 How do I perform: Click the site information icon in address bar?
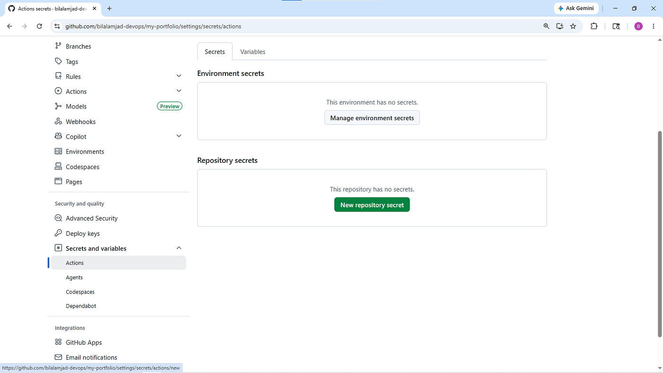pos(57,27)
